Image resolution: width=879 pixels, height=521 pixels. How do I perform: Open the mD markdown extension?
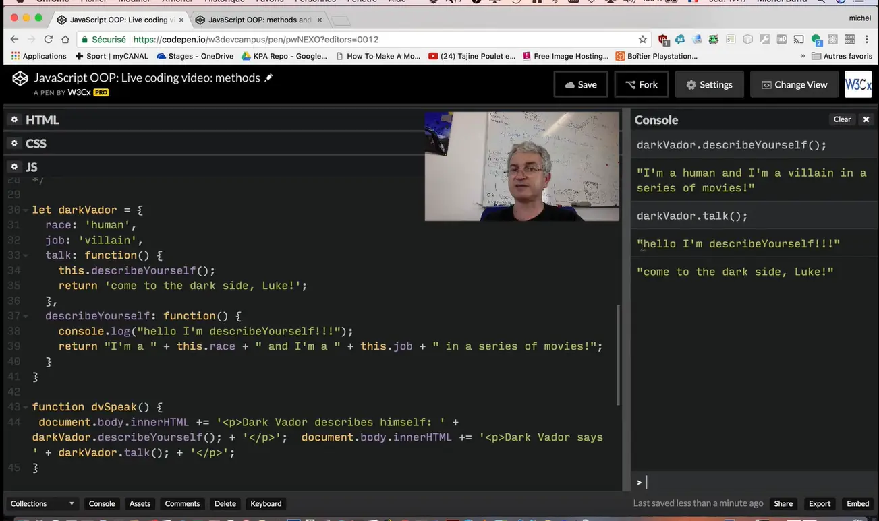tap(782, 40)
